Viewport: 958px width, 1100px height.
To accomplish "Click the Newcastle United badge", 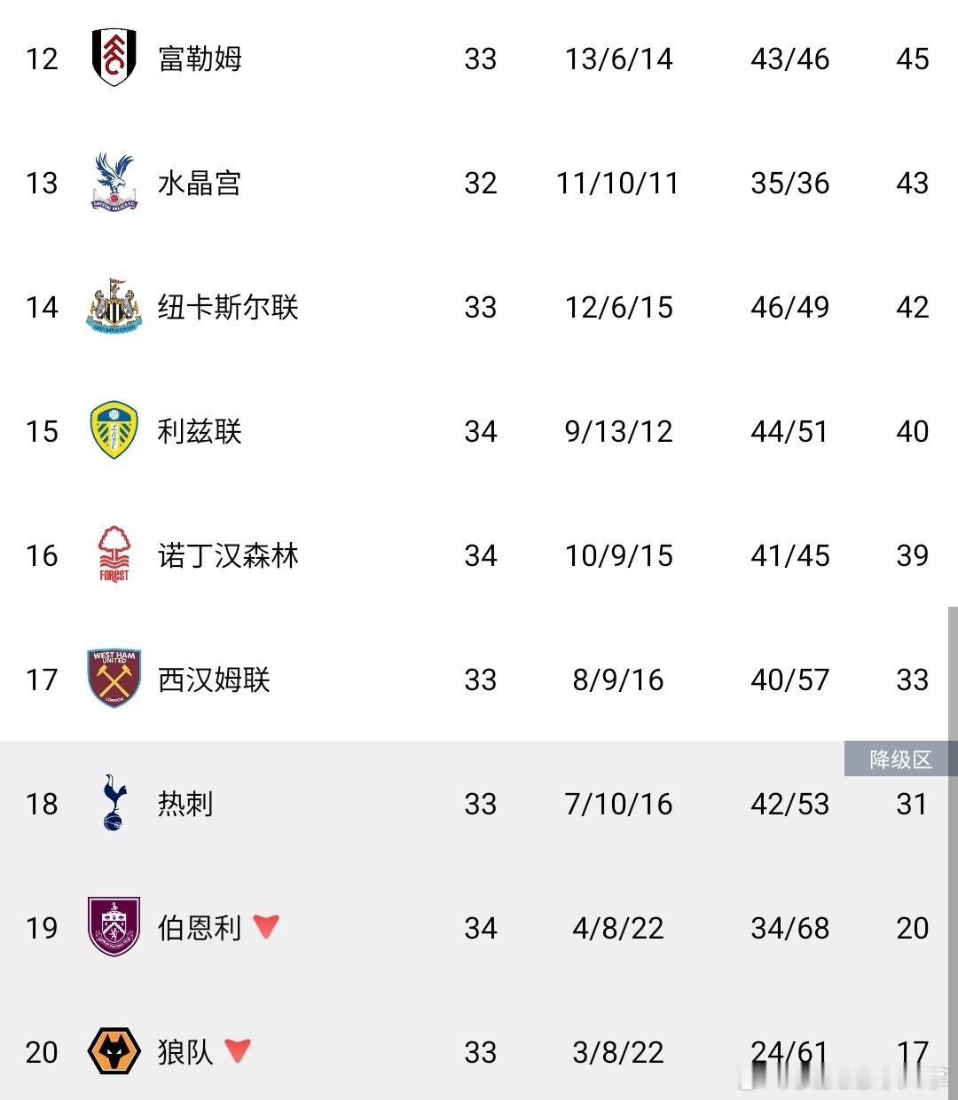I will pyautogui.click(x=113, y=307).
